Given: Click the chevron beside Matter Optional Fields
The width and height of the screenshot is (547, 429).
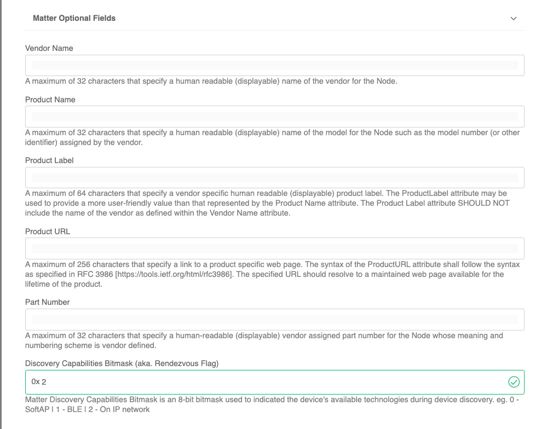Looking at the screenshot, I should tap(514, 18).
